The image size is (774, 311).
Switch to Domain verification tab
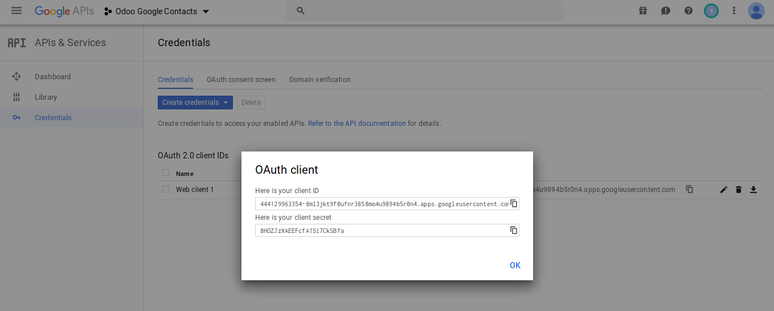point(320,80)
